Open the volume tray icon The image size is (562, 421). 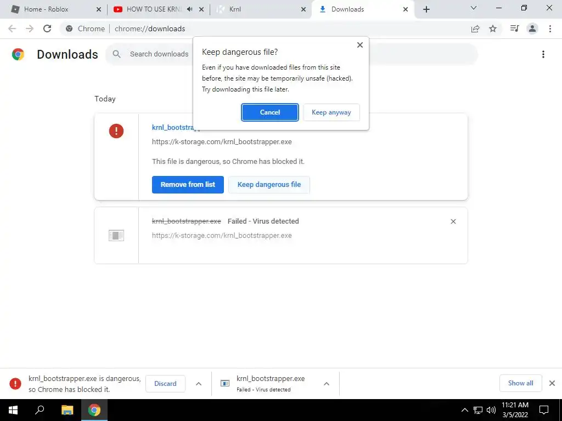point(491,410)
